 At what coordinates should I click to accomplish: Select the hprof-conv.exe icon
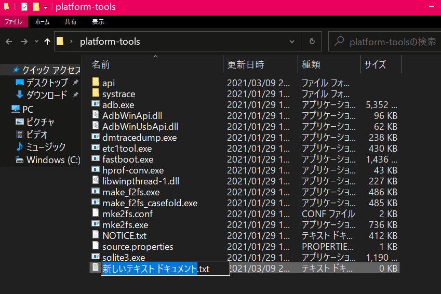coord(96,169)
